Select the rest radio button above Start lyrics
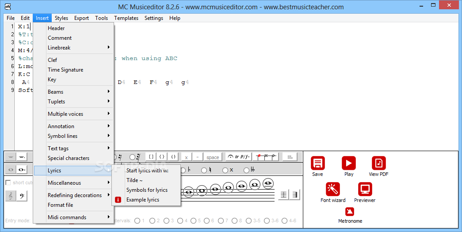462x232 pixels. 133,157
